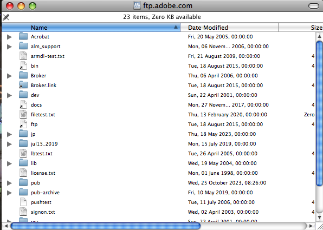Select the Broker.link alias folder icon
Screen dimensions: 323x230
click(23, 85)
